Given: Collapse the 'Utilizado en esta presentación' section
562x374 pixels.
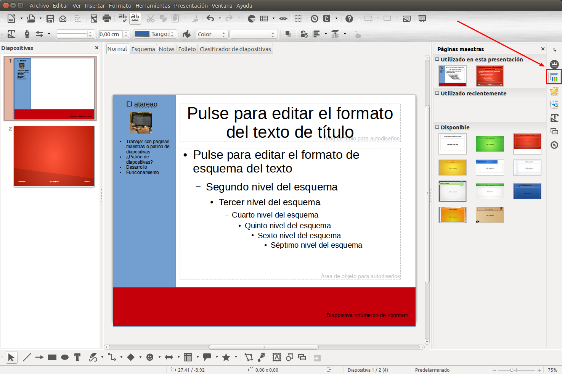Looking at the screenshot, I should [x=437, y=59].
